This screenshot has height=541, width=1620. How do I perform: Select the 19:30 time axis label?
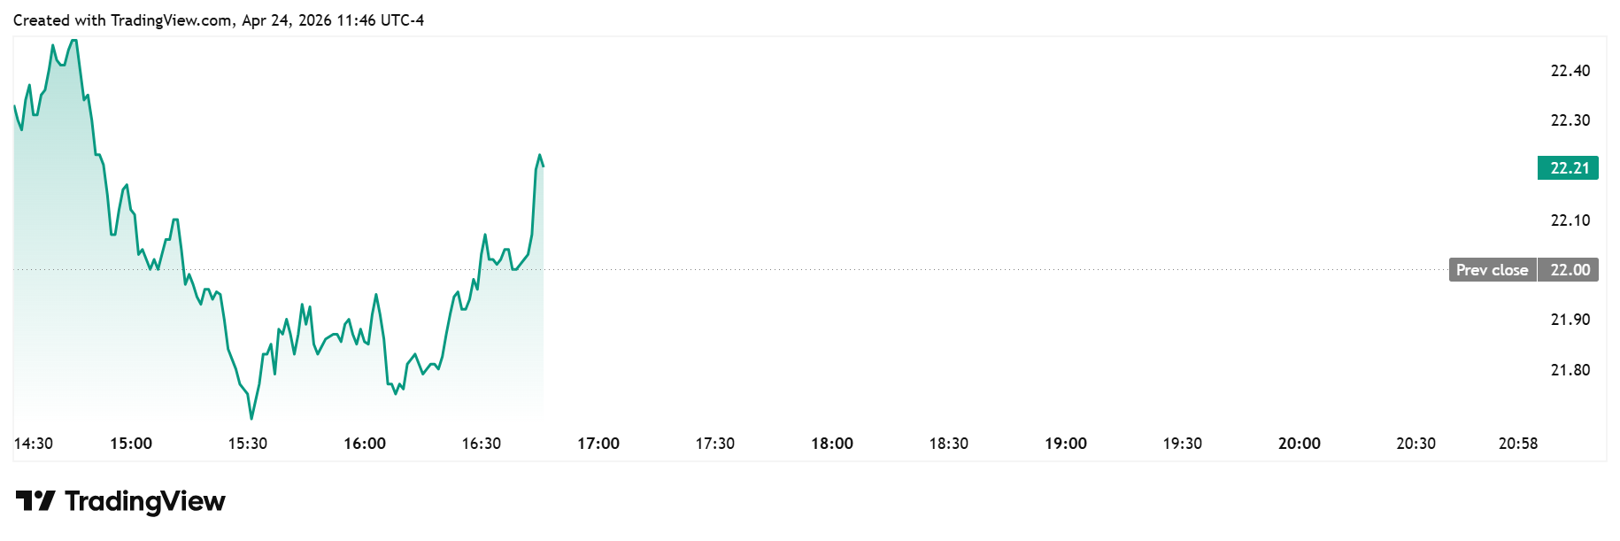tap(1182, 444)
